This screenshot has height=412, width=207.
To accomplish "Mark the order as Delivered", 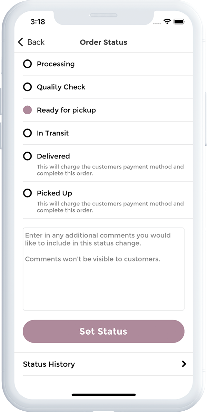I will click(27, 156).
